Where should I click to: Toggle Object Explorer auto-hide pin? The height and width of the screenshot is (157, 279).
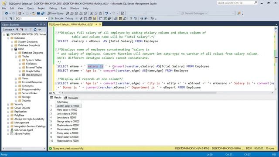pos(41,24)
